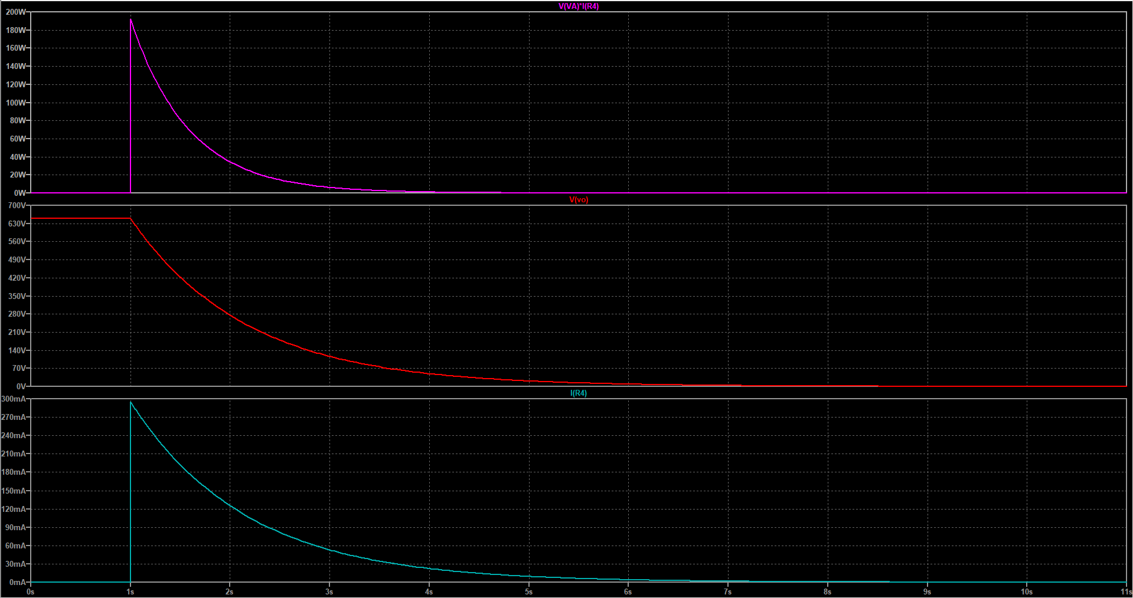Click the 11s time axis label

1127,592
